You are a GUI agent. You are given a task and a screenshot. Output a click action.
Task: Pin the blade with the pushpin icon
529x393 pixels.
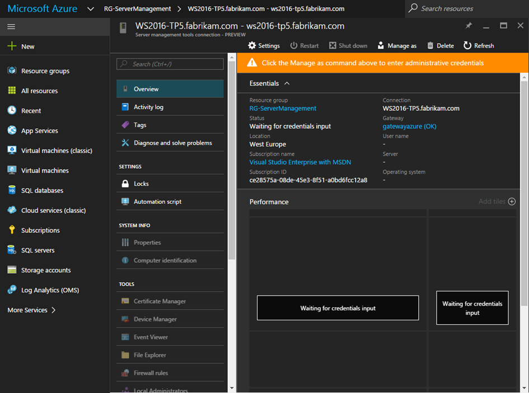(469, 26)
